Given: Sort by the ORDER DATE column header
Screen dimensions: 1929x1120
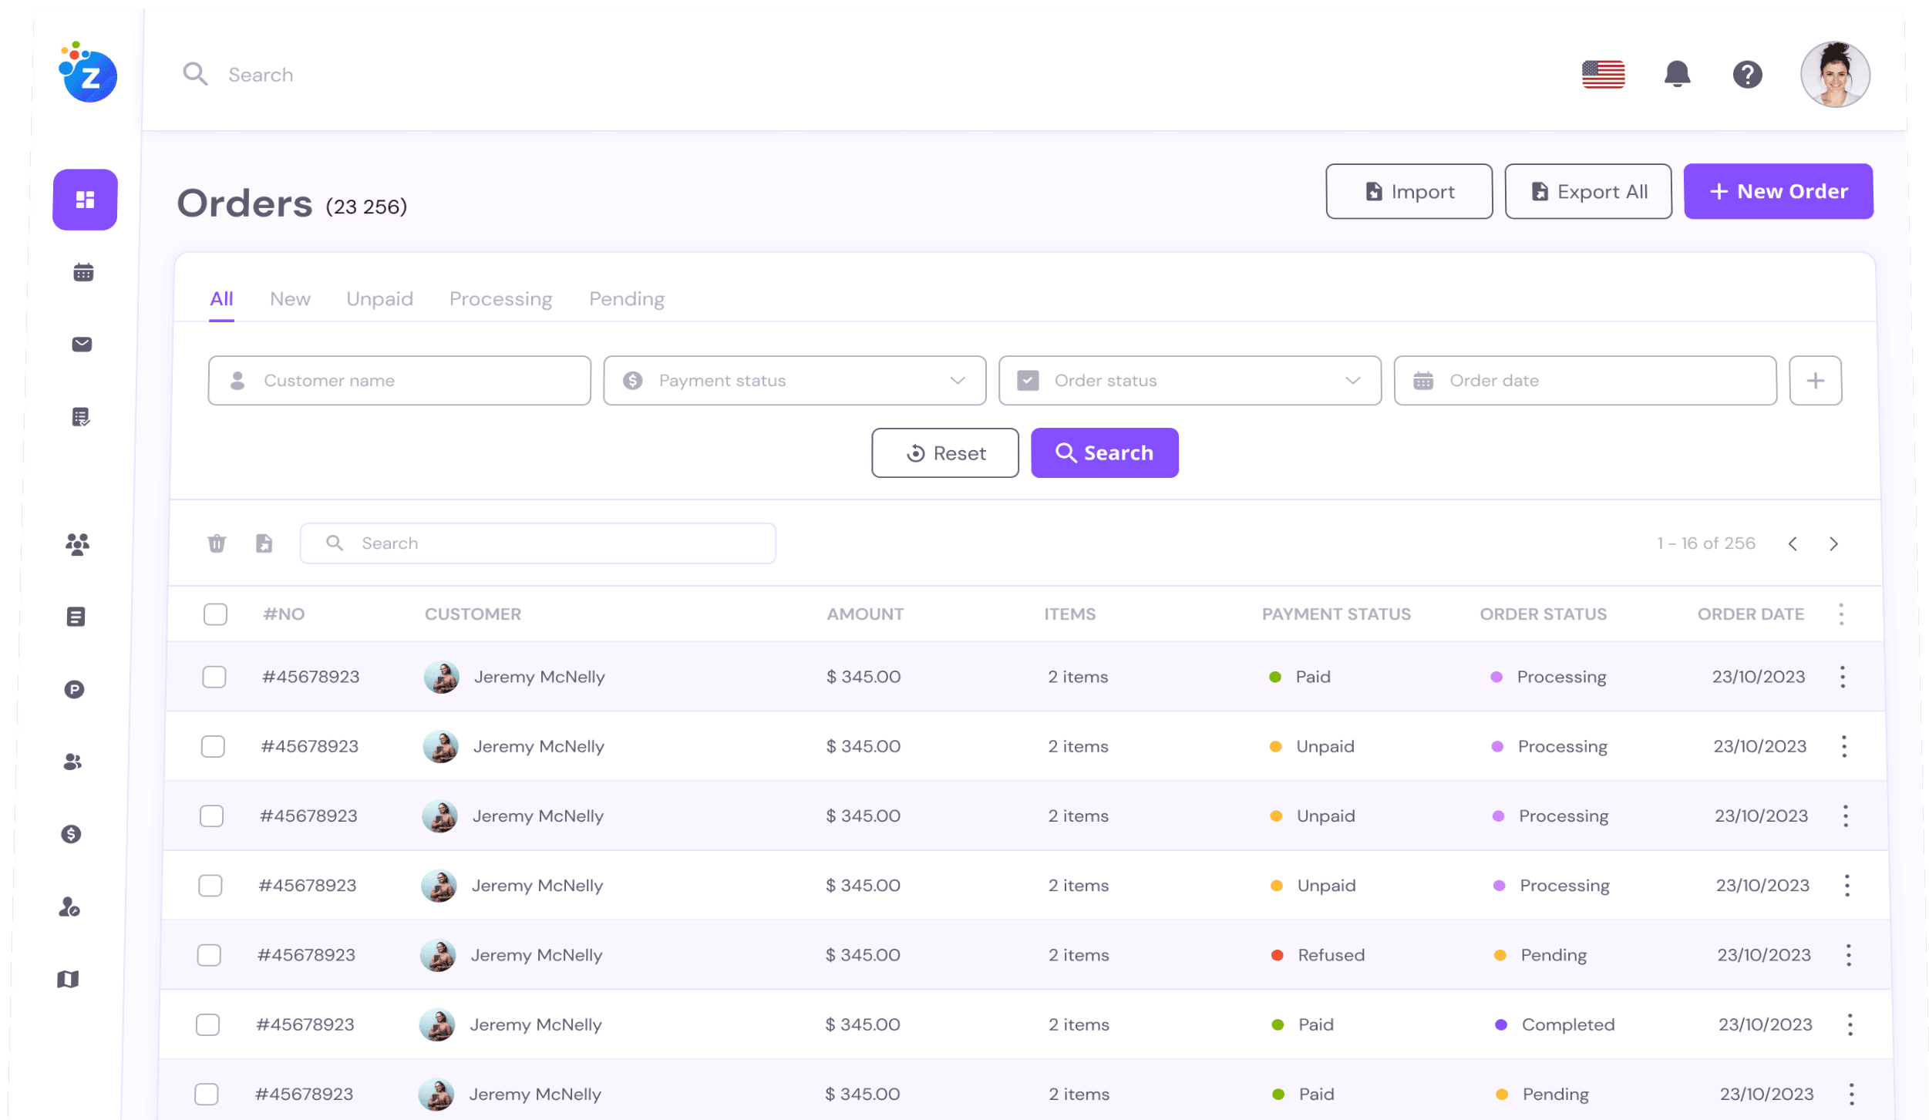Looking at the screenshot, I should tap(1750, 614).
